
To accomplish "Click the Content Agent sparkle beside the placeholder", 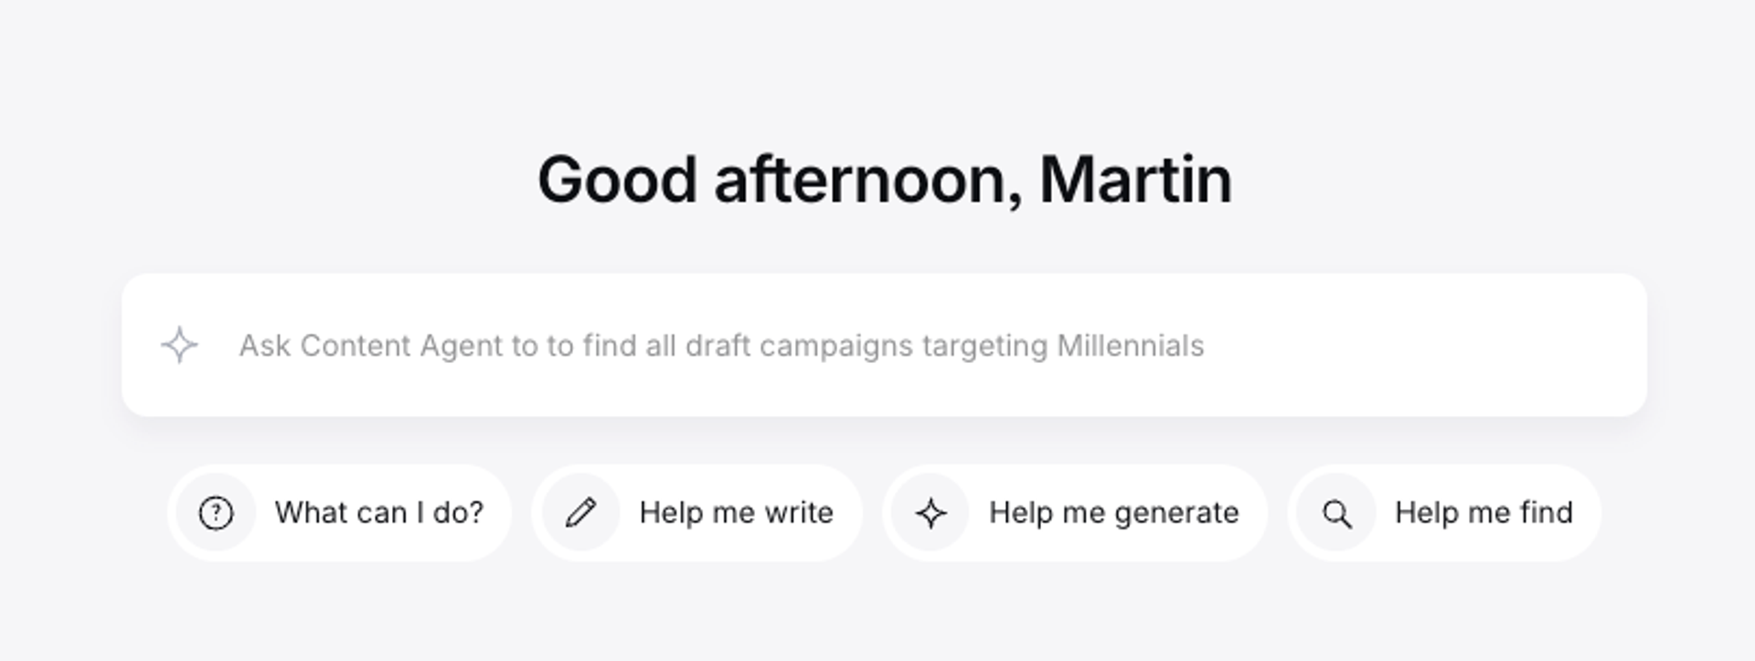I will 179,345.
